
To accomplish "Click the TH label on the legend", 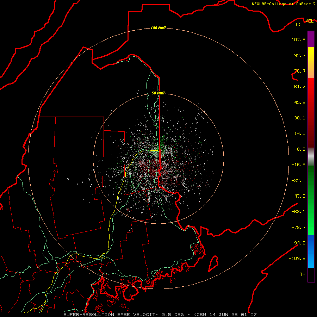I will (303, 274).
